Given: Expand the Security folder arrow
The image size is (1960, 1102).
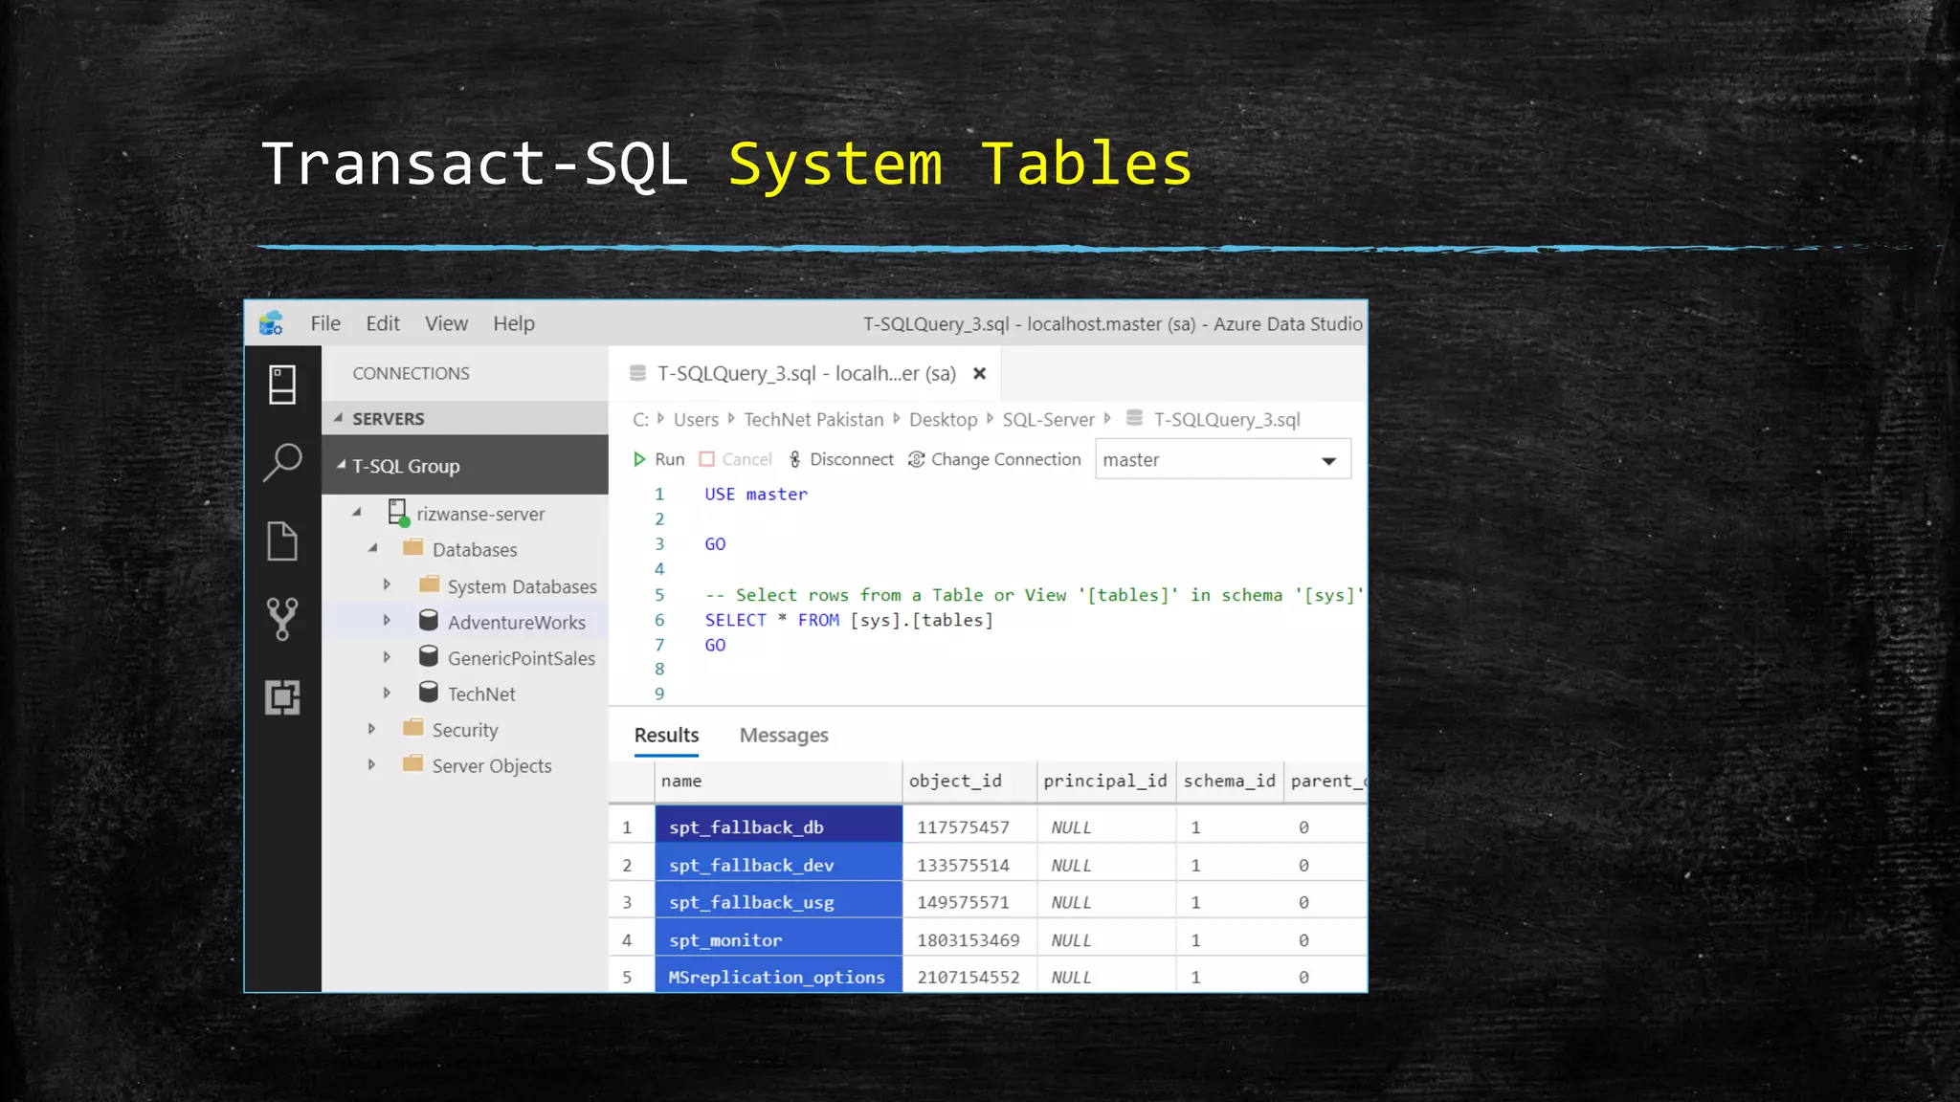Looking at the screenshot, I should click(x=371, y=729).
